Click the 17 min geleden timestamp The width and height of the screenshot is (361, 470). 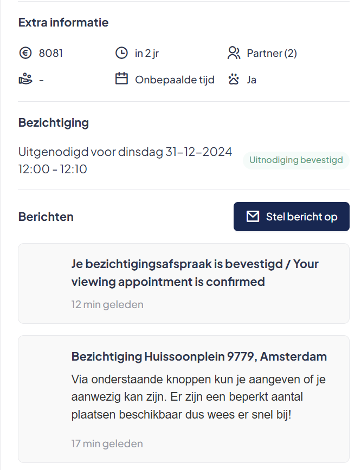[107, 443]
